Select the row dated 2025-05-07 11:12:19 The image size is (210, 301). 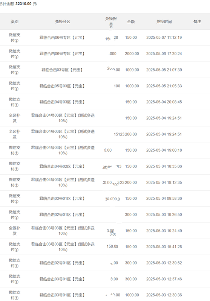click(x=105, y=38)
